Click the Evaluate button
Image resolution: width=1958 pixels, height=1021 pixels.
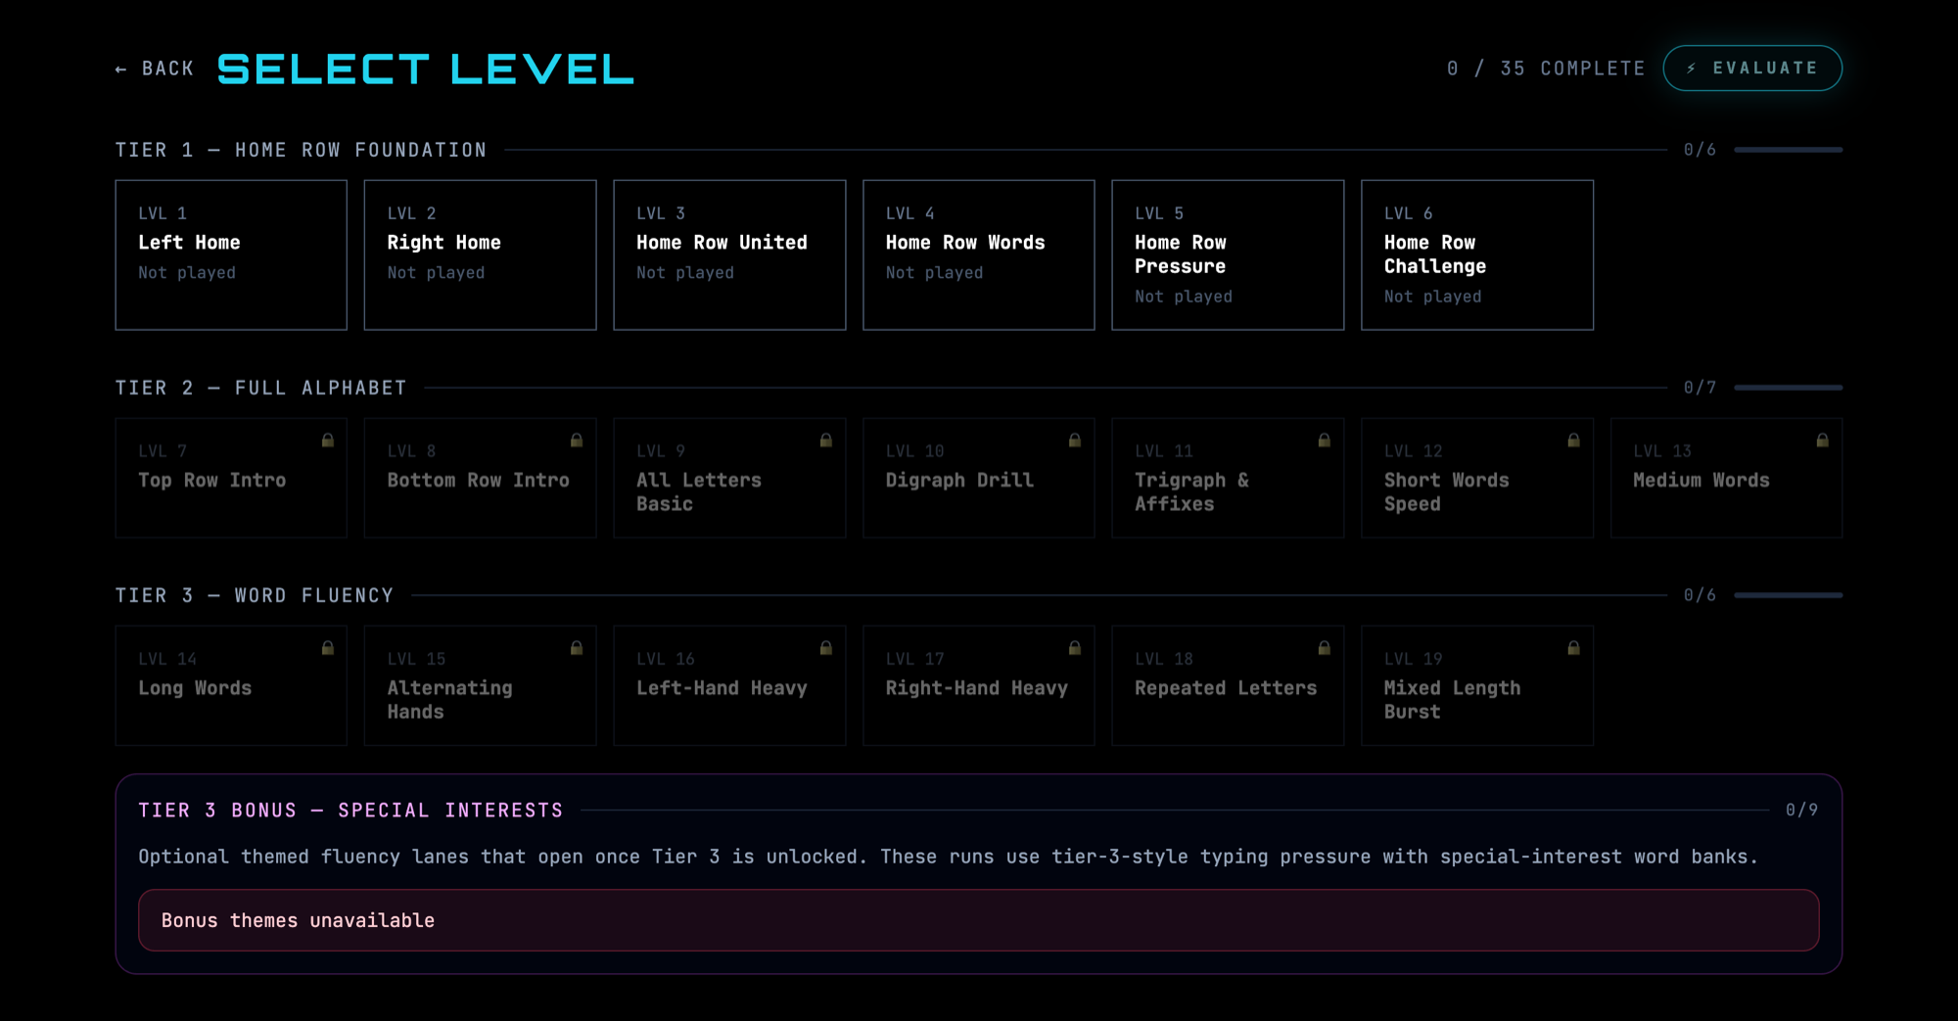[x=1752, y=69]
